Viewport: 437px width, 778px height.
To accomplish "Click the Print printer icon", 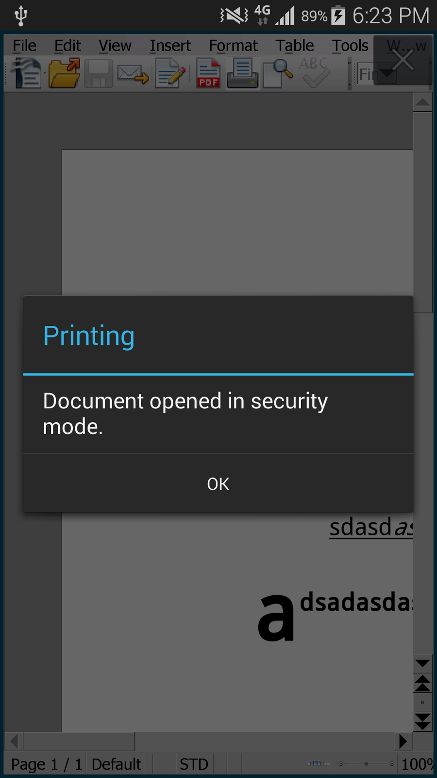I will [243, 73].
